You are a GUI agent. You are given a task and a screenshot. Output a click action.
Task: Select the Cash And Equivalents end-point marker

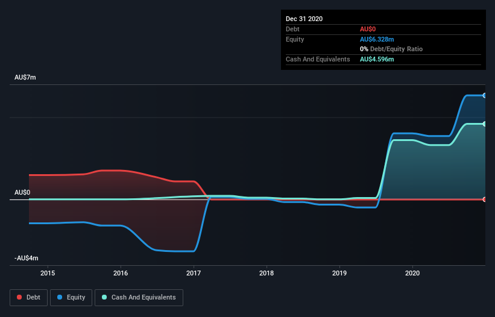484,124
